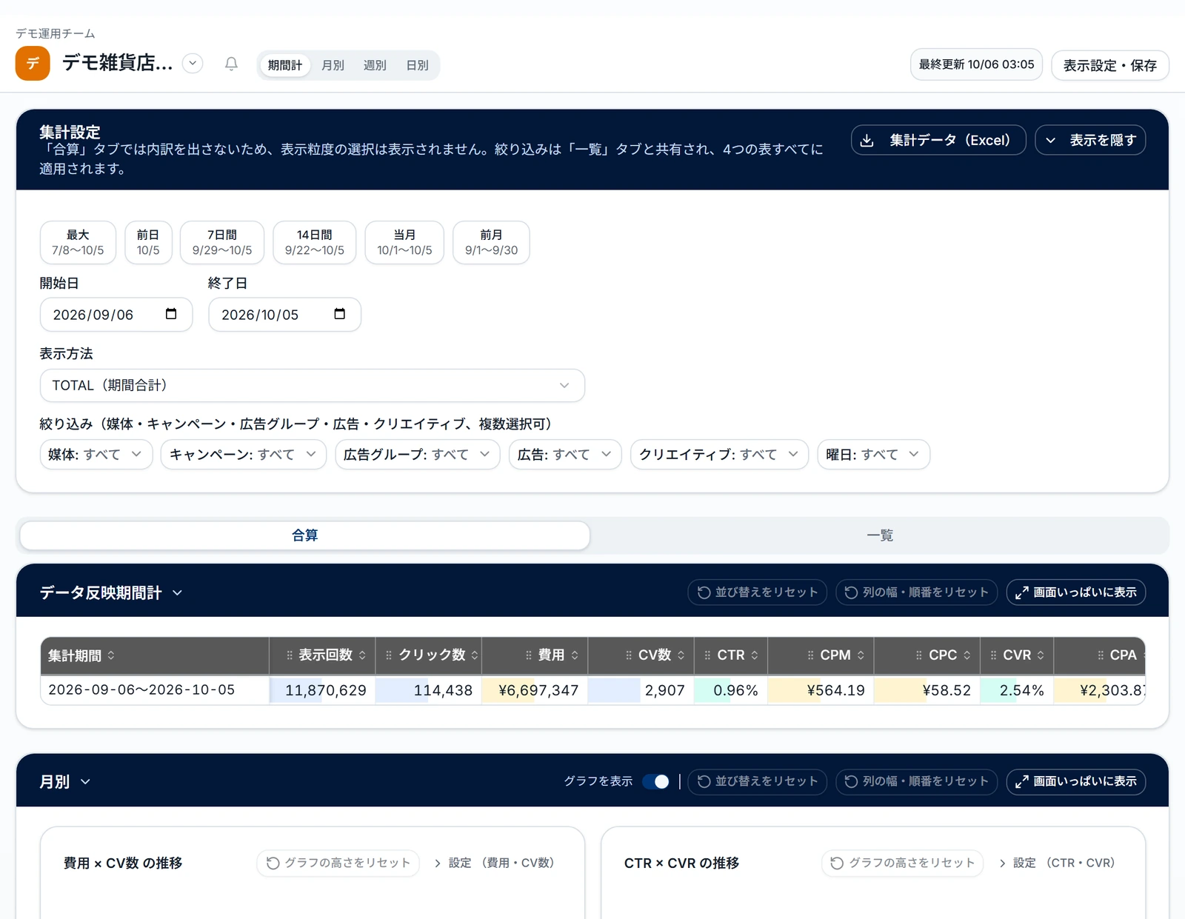
Task: Click the drag handle on 表示回数 column
Action: (290, 655)
